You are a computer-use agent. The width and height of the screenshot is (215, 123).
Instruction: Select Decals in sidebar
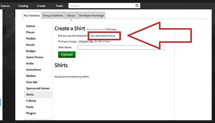coord(30,45)
